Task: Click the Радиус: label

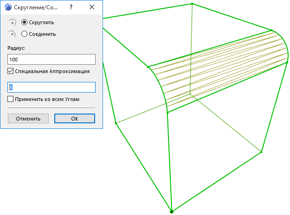Action: tap(16, 48)
